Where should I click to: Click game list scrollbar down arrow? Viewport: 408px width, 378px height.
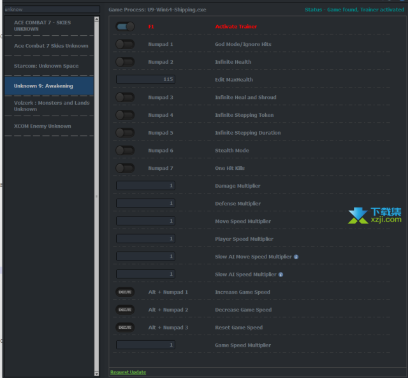(96, 374)
